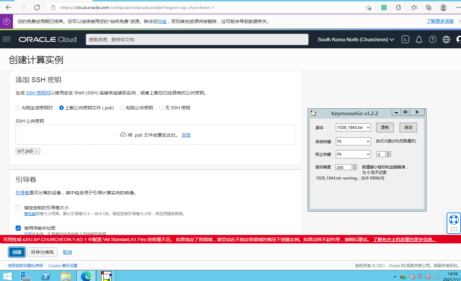Open the browser Extensions puzzle icon

point(398,7)
